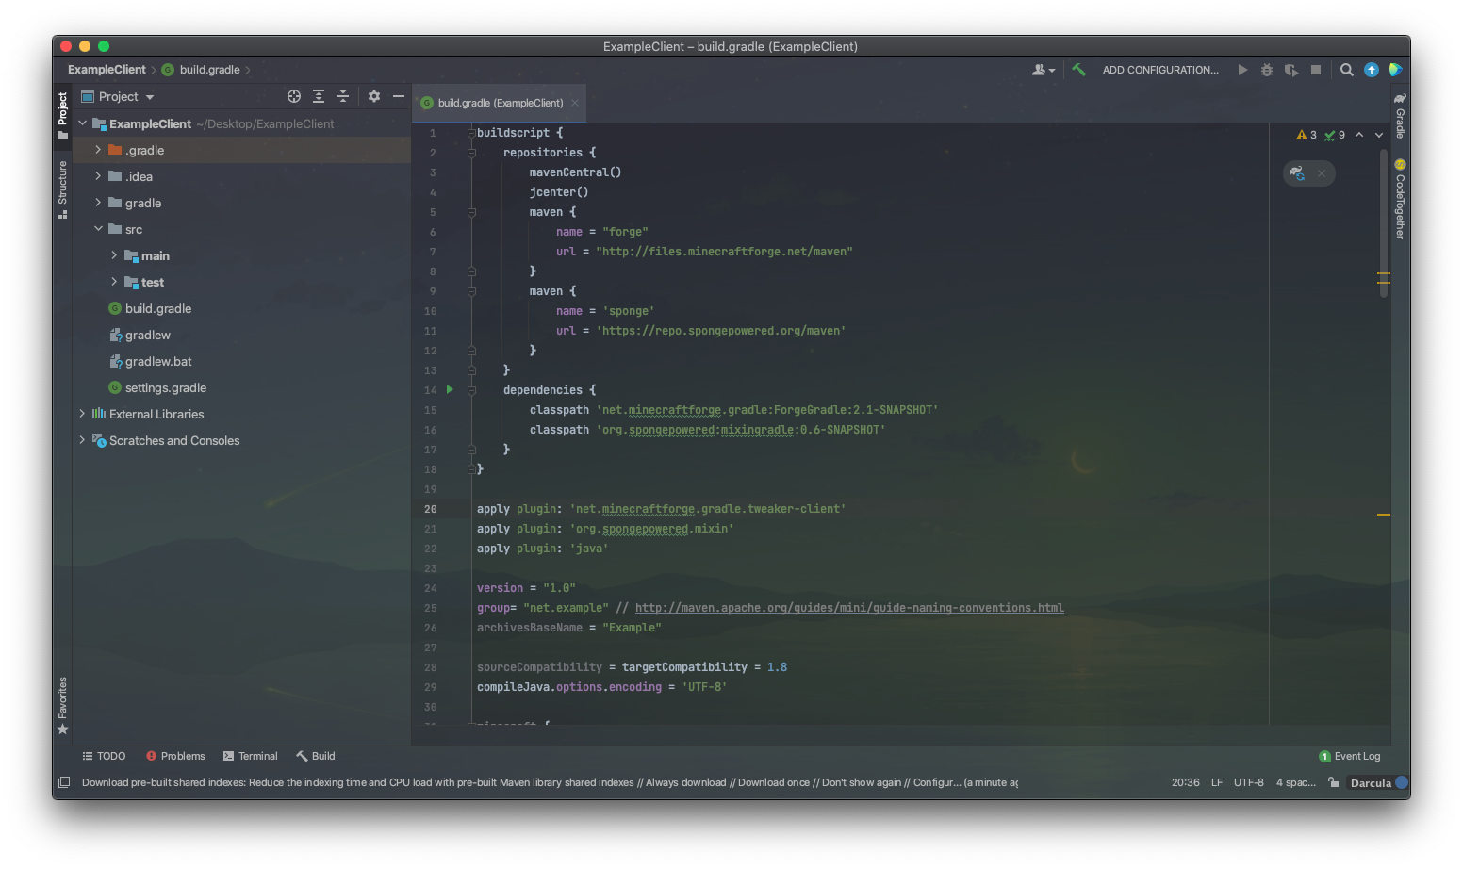This screenshot has height=869, width=1463.
Task: Open the Structure side tool window
Action: pyautogui.click(x=62, y=189)
